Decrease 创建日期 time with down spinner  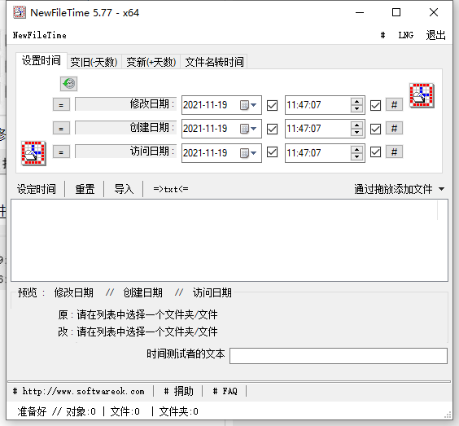[356, 133]
